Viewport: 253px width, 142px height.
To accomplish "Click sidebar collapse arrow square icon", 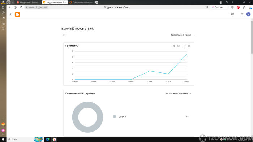I will 3,18.
